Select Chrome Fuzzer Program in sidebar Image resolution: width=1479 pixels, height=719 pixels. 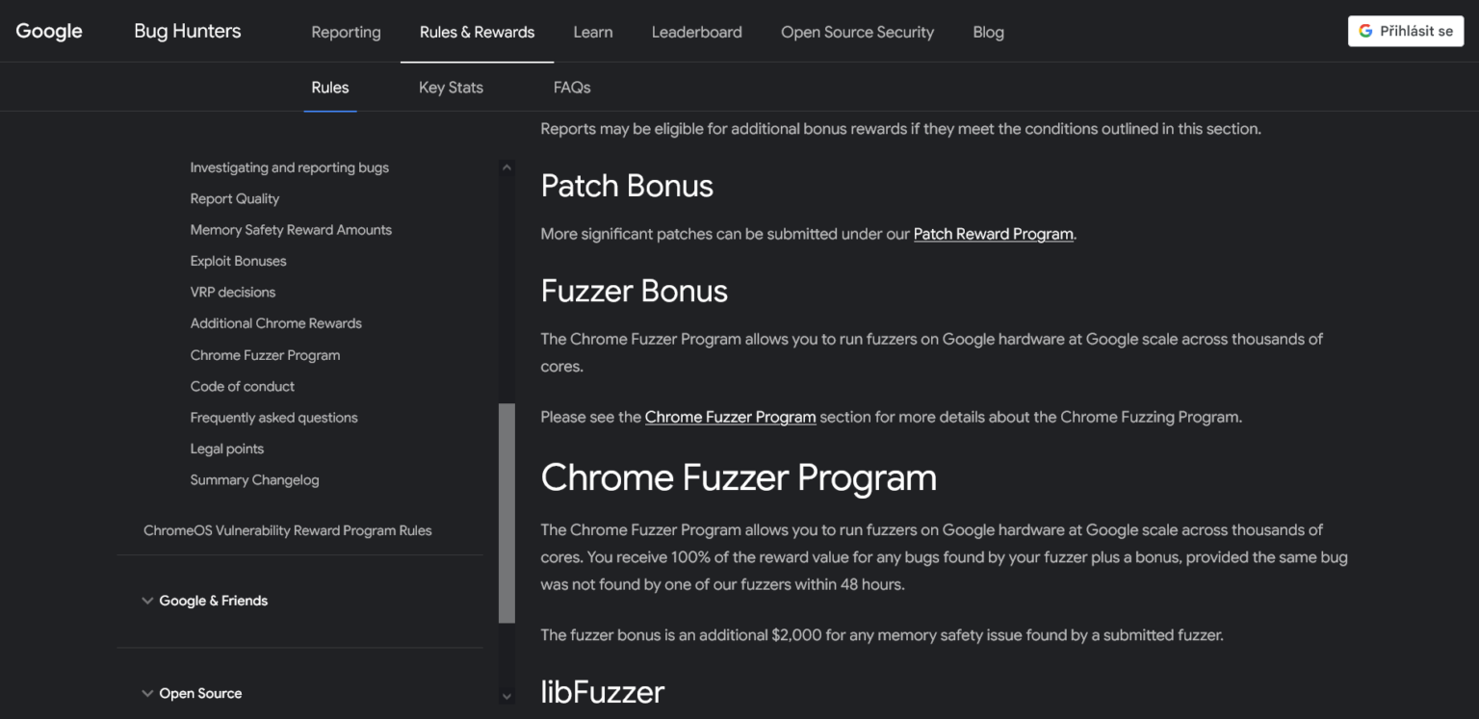[265, 355]
